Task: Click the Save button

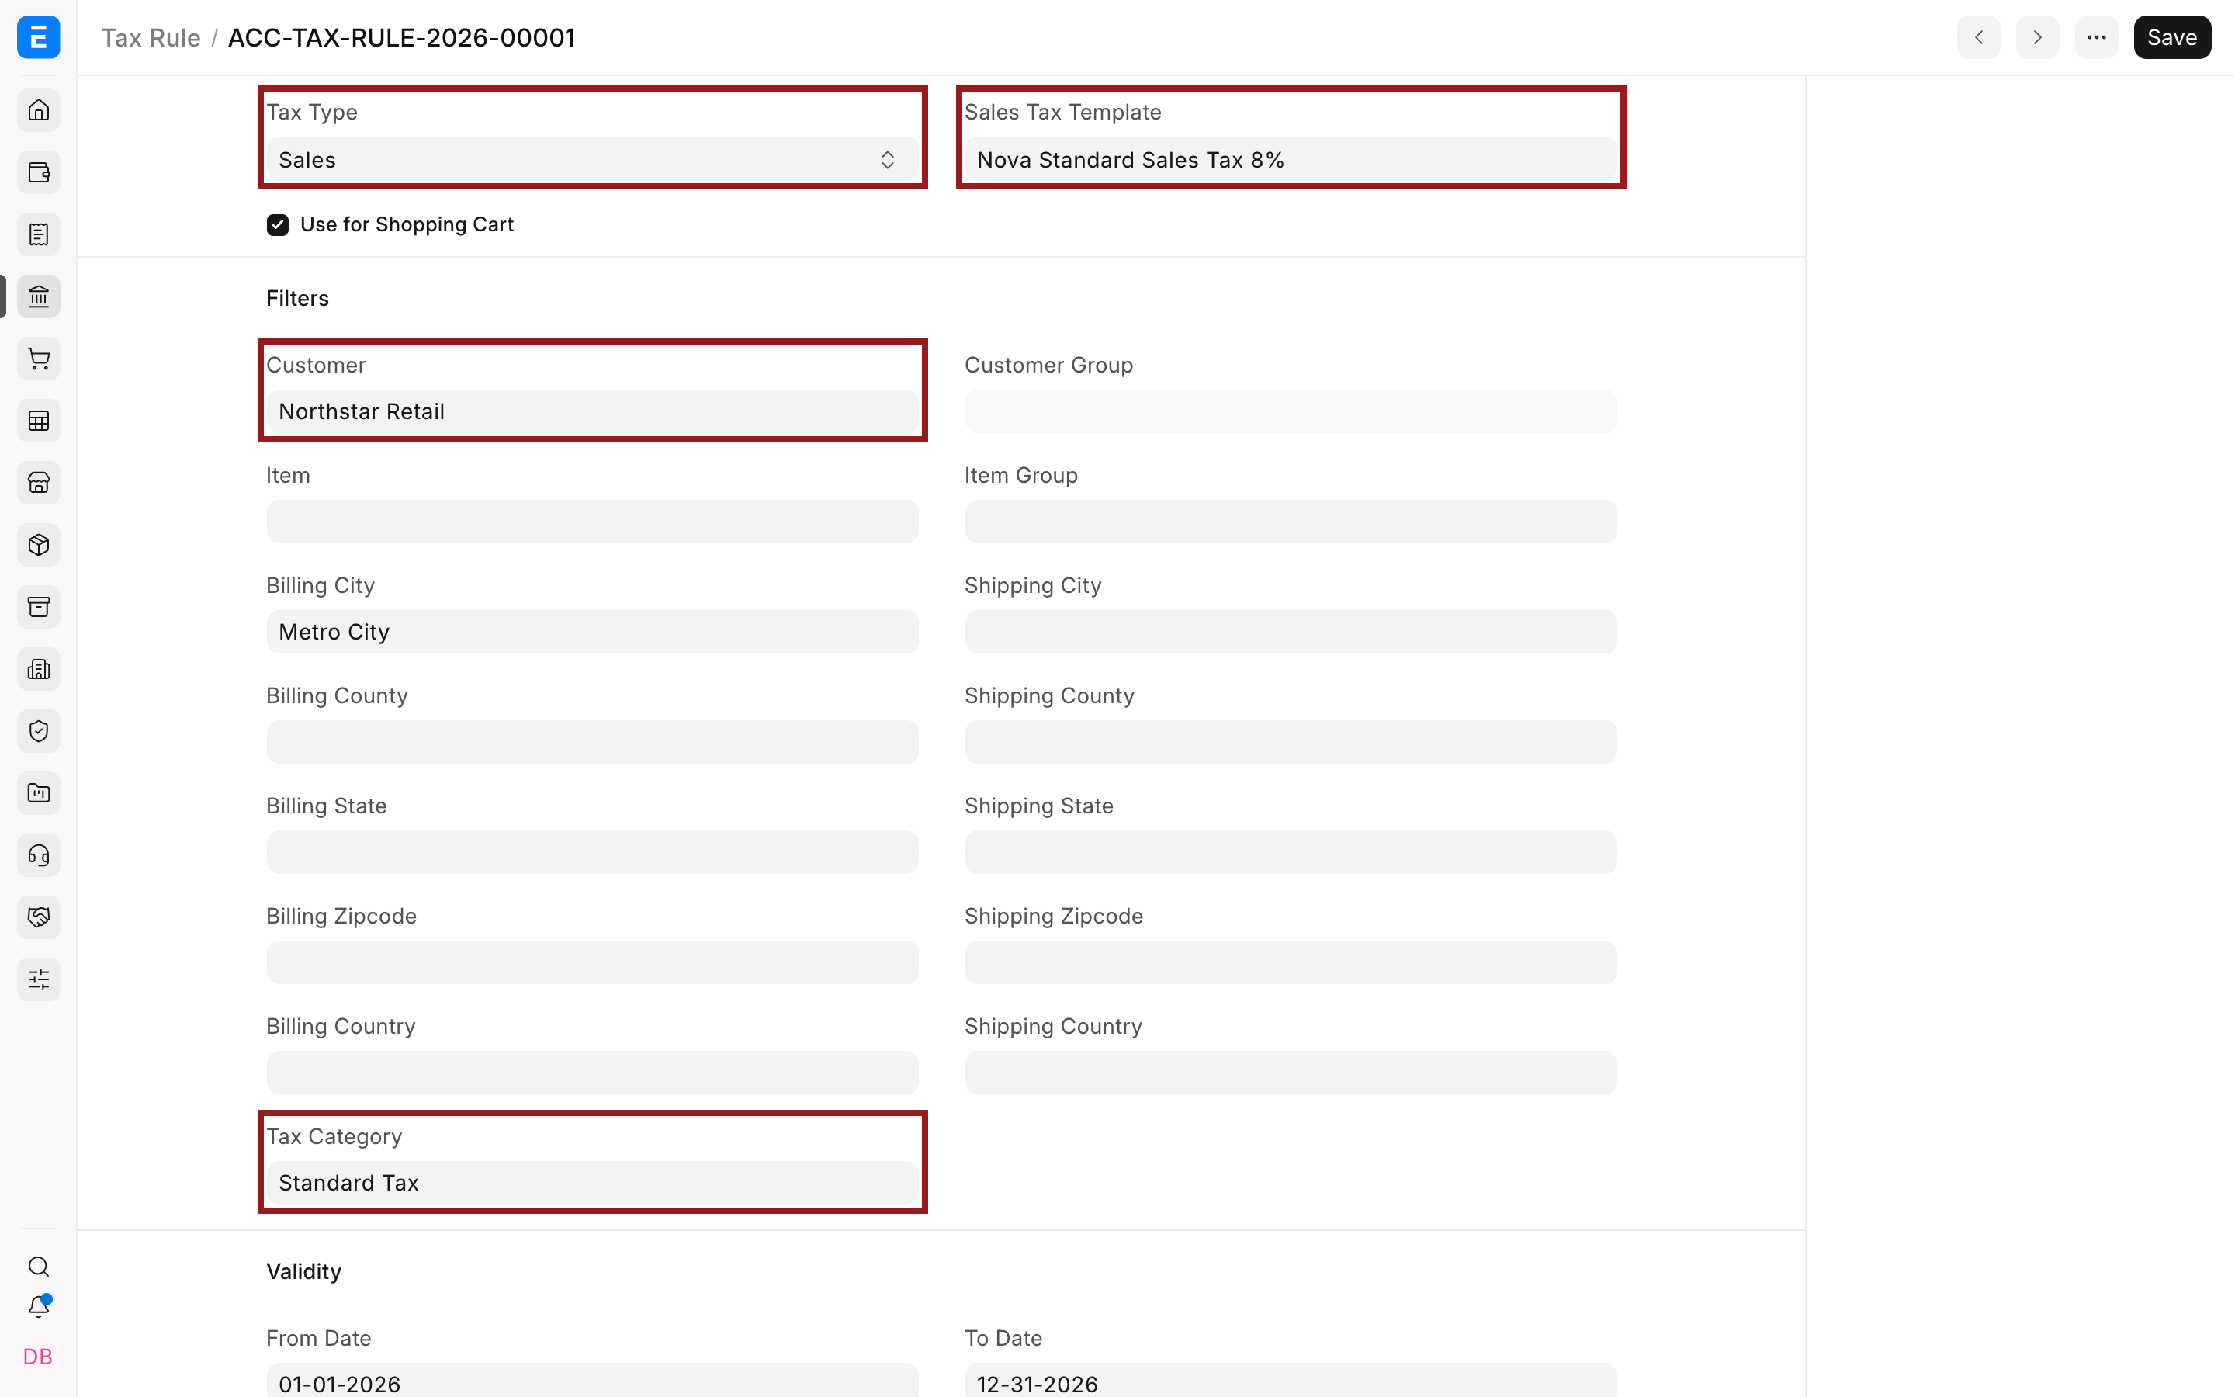Action: point(2172,38)
